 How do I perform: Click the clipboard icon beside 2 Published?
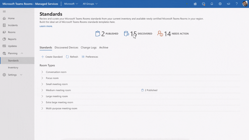(x=142, y=90)
